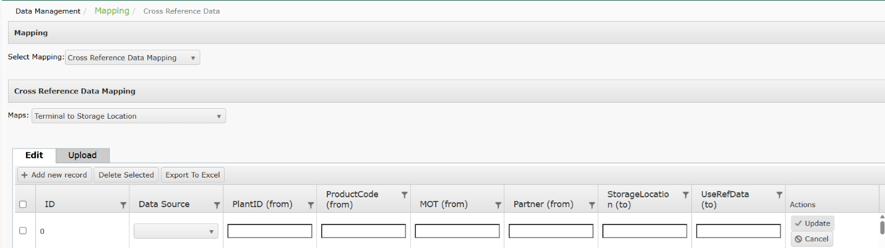The height and width of the screenshot is (248, 885).
Task: Click the PlantID (from) input field
Action: click(270, 231)
